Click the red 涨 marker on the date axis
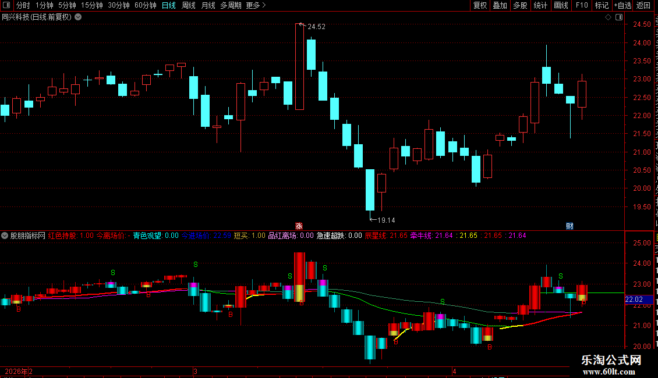Viewport: 658px width, 378px height. click(x=299, y=226)
